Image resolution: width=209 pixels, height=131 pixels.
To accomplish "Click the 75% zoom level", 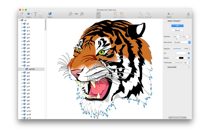I will tap(76, 14).
